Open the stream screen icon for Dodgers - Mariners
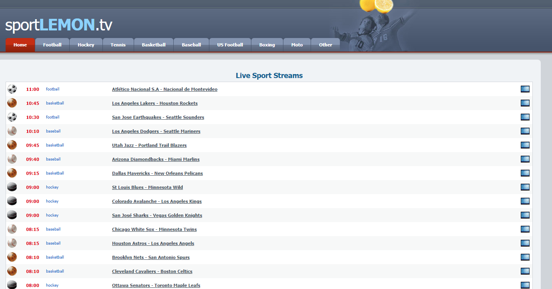The image size is (552, 289). [525, 131]
